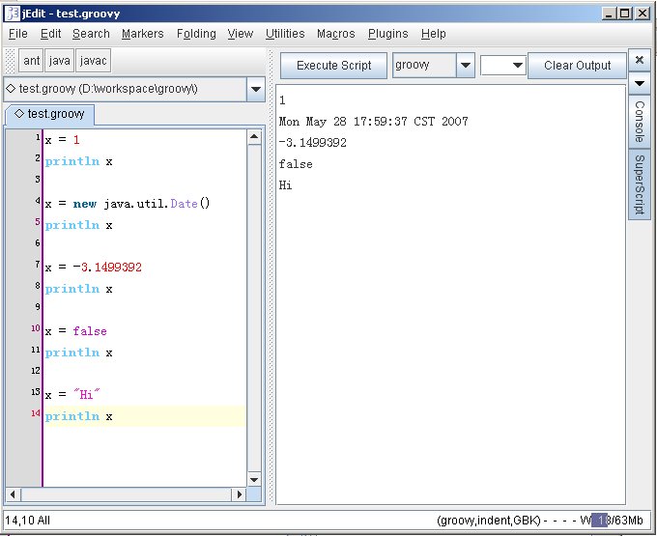Click code line 'x = new java.util.Date()'

tap(128, 204)
